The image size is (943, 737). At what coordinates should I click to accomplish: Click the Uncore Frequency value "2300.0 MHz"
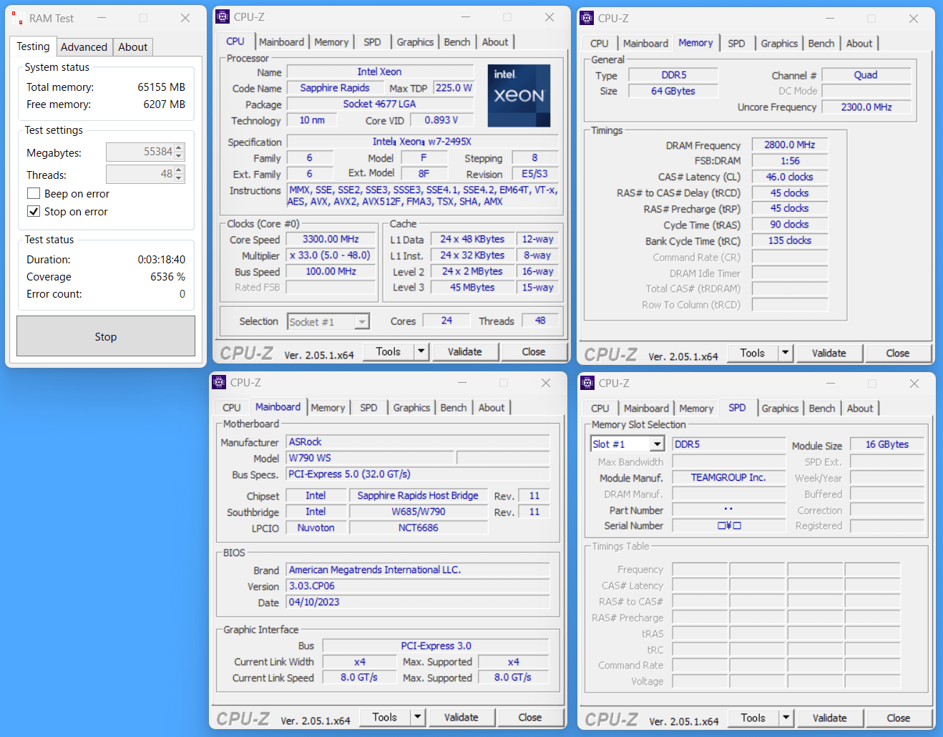point(866,107)
